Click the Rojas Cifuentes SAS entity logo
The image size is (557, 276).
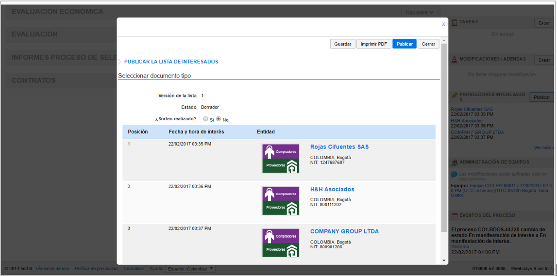[281, 158]
